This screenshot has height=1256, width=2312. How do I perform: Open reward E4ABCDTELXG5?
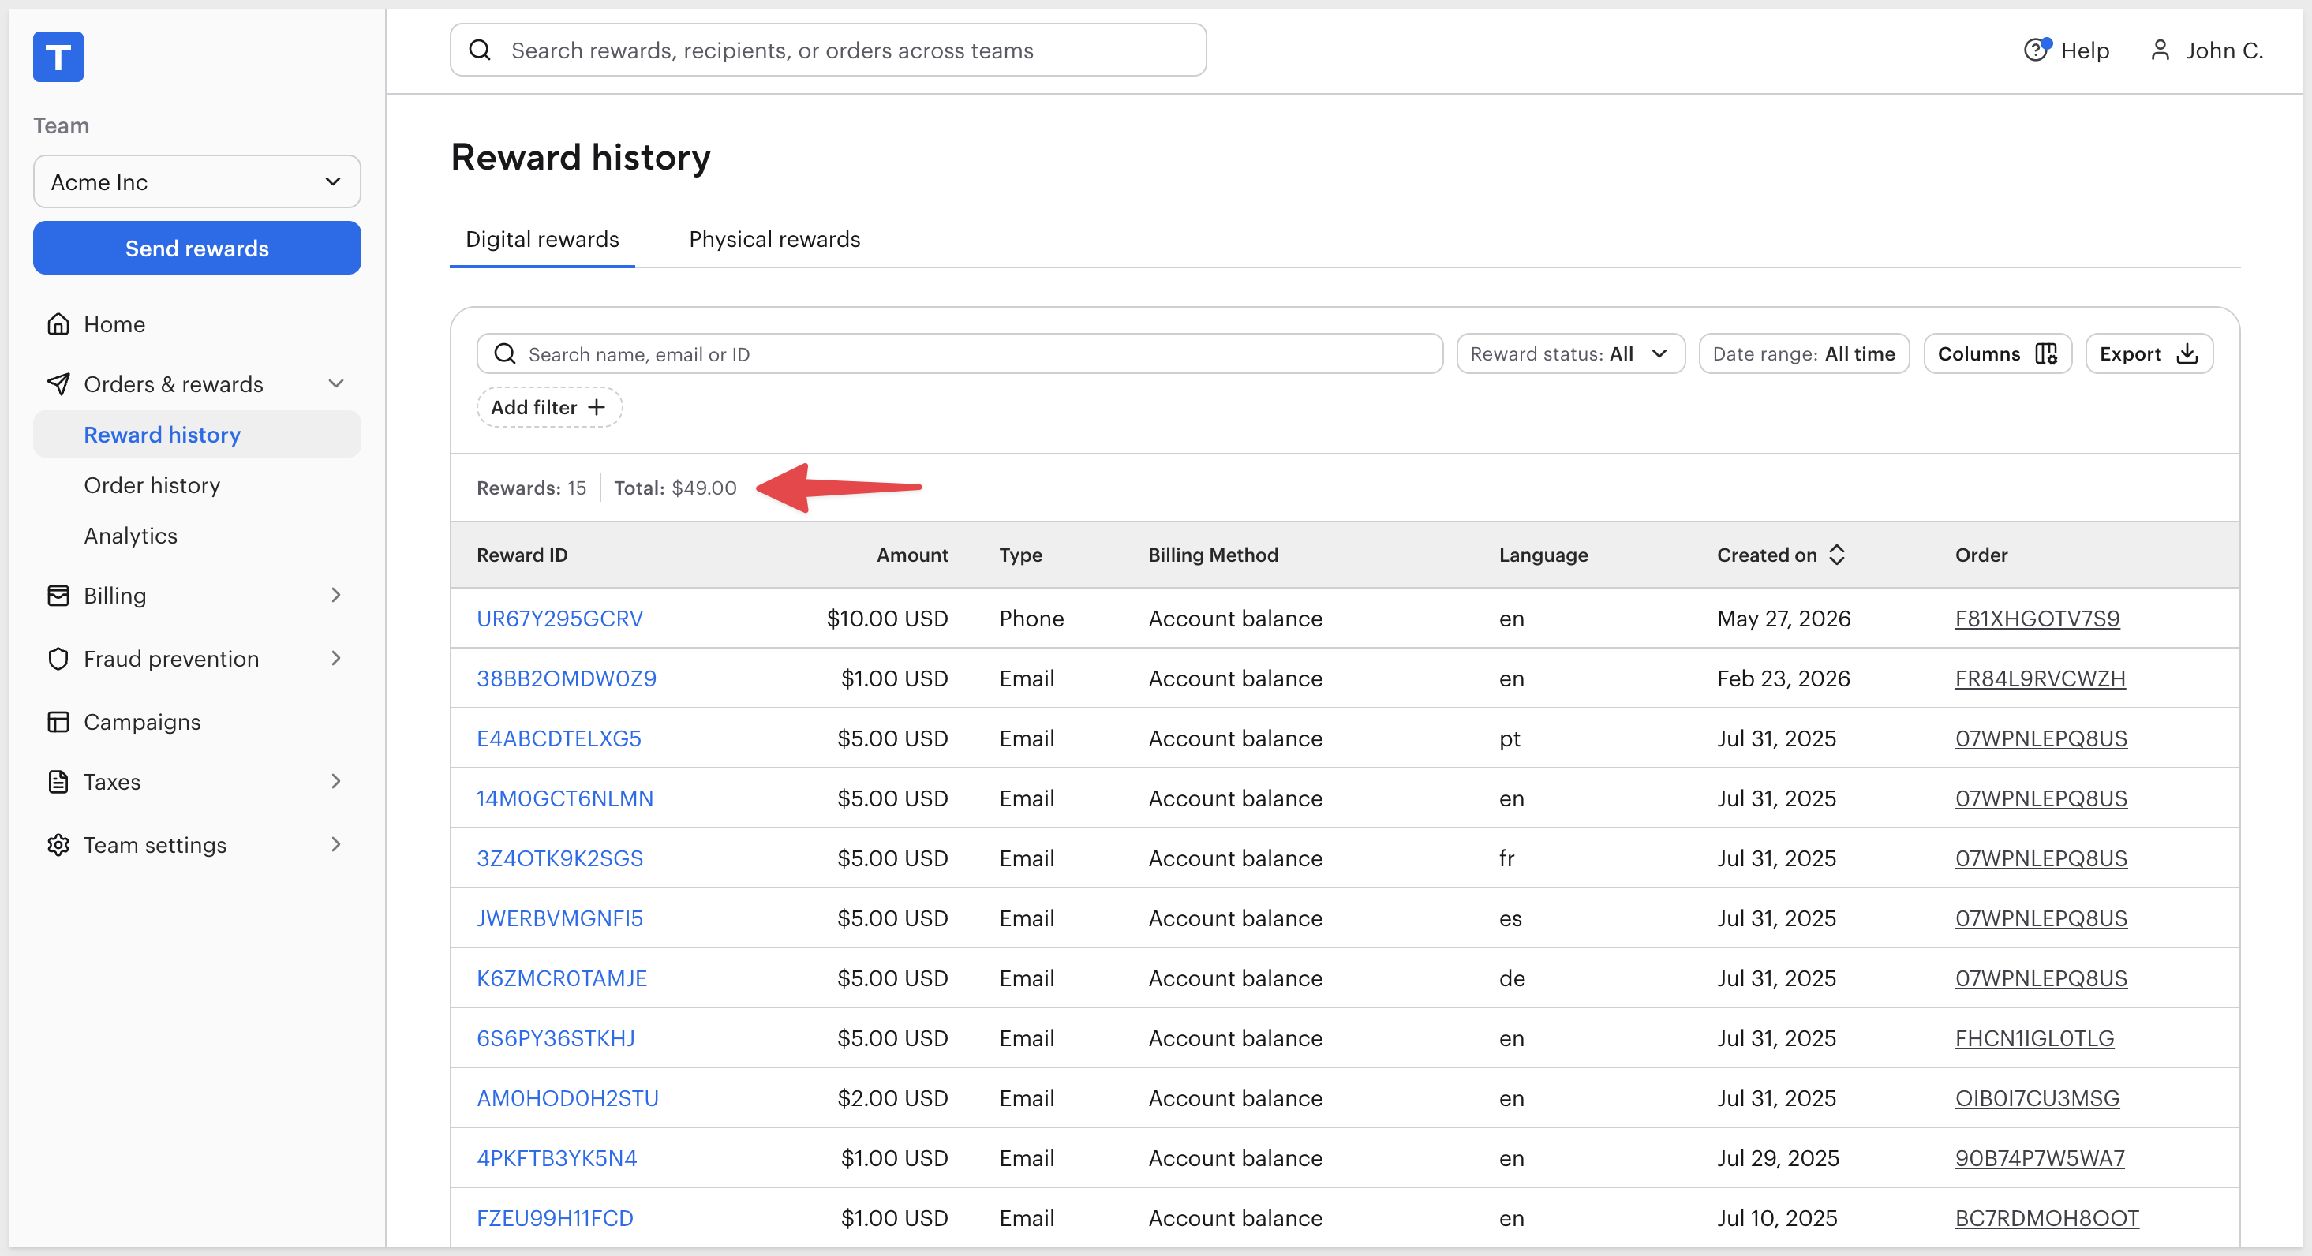(559, 739)
